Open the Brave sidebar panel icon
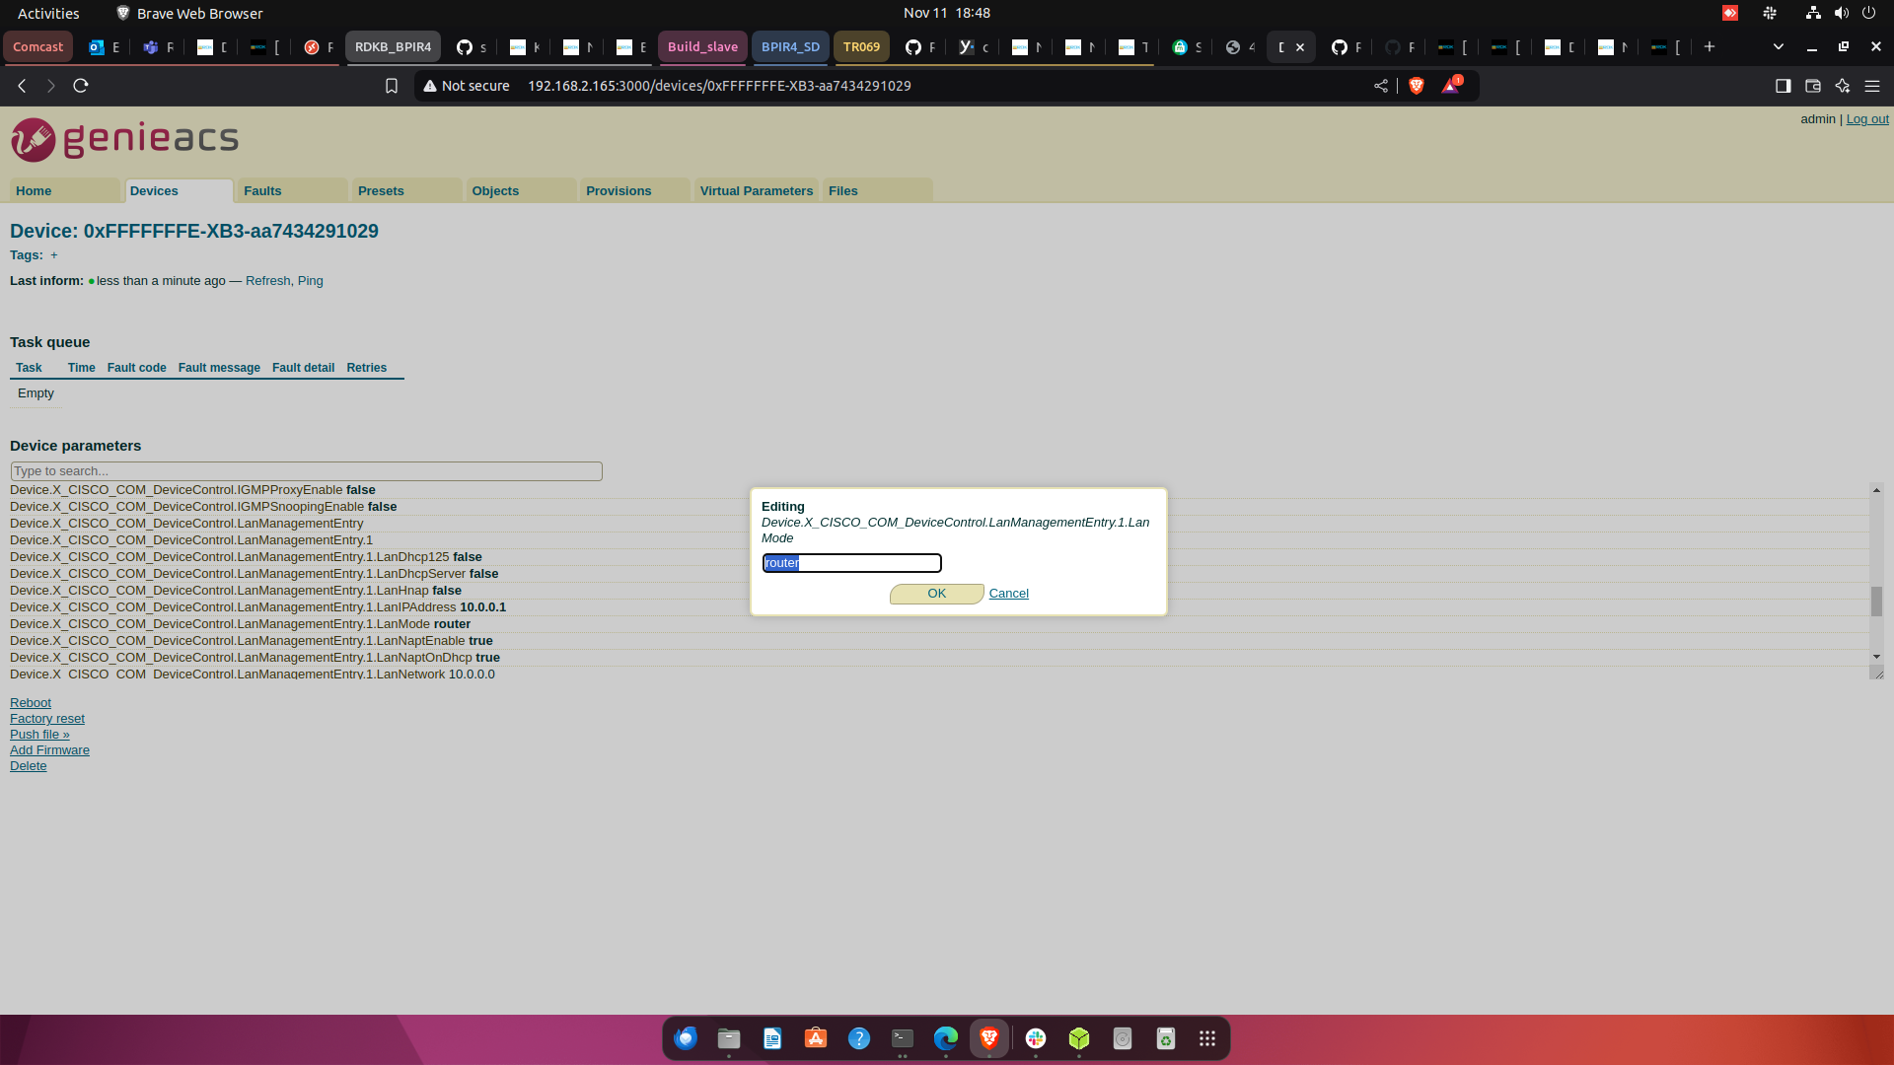 [1783, 86]
